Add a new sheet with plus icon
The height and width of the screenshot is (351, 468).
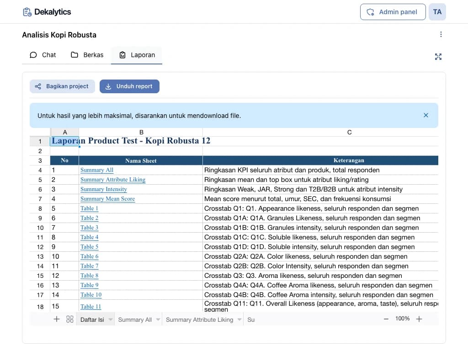tap(56, 319)
